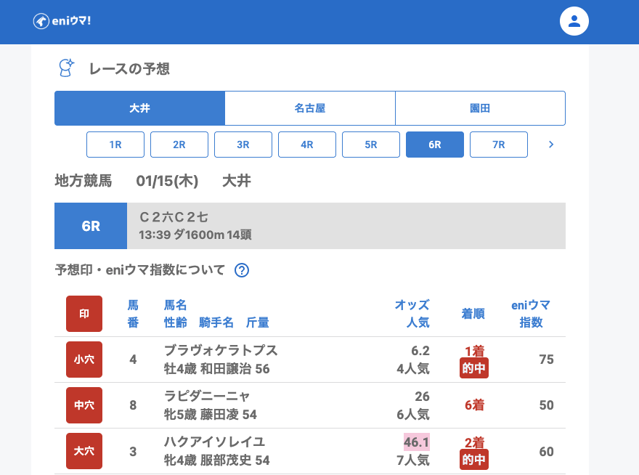
Task: Open the user profile account icon
Action: tap(574, 21)
